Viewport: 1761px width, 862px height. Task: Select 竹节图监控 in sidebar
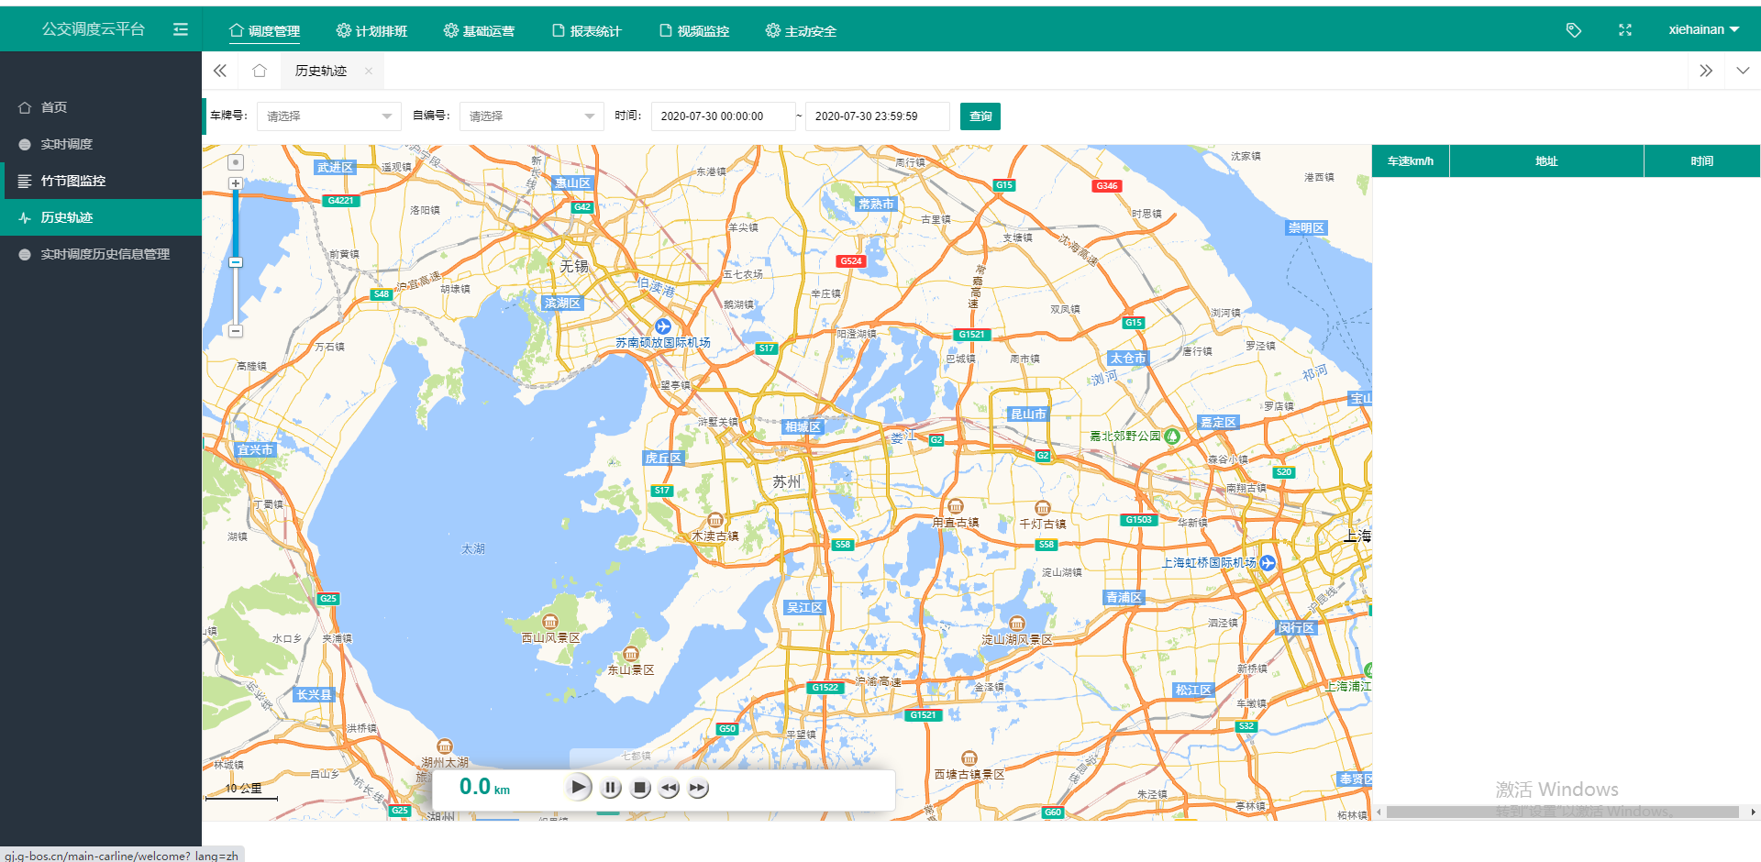point(73,181)
